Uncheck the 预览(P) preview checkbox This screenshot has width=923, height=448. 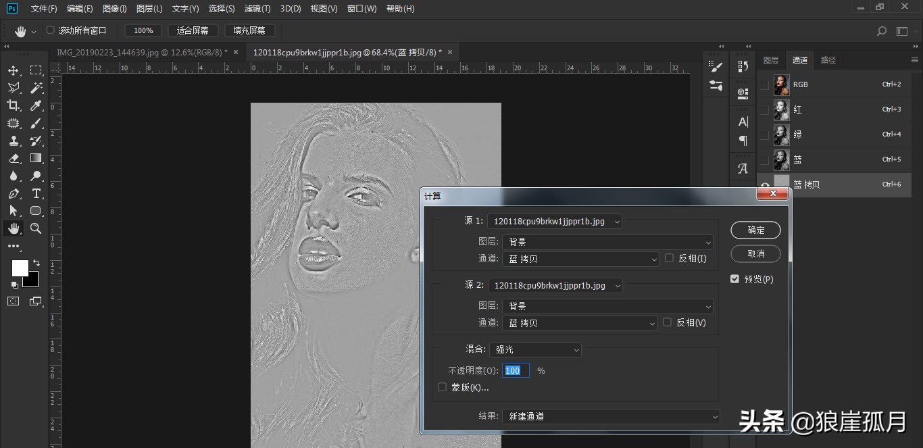(734, 279)
